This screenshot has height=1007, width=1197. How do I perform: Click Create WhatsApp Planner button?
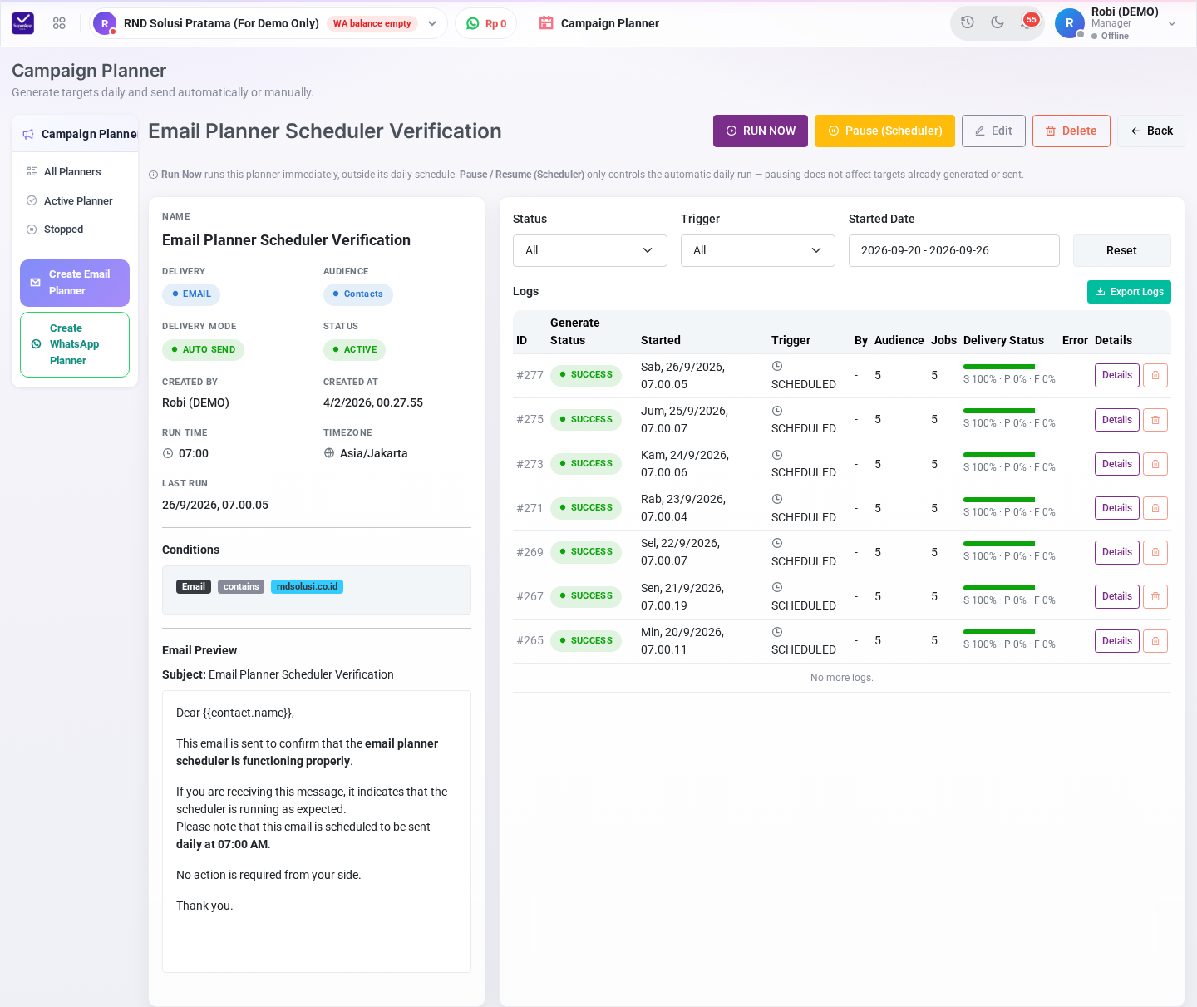(x=75, y=344)
